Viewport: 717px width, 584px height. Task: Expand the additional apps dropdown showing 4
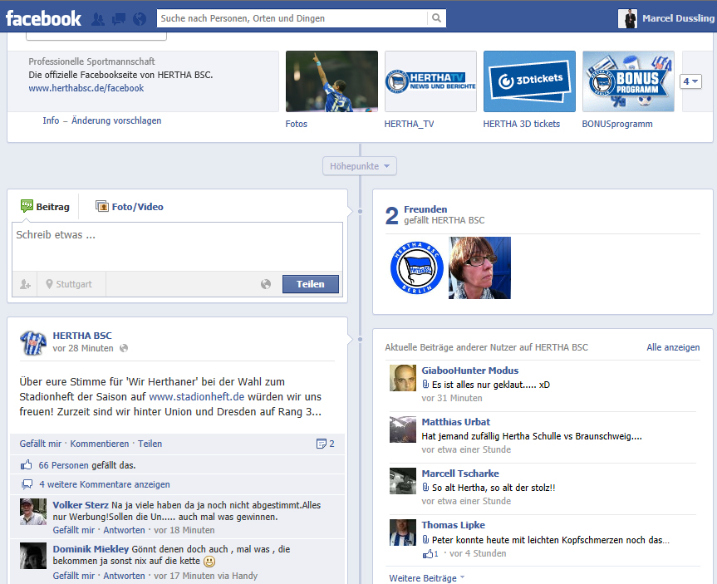click(x=691, y=81)
